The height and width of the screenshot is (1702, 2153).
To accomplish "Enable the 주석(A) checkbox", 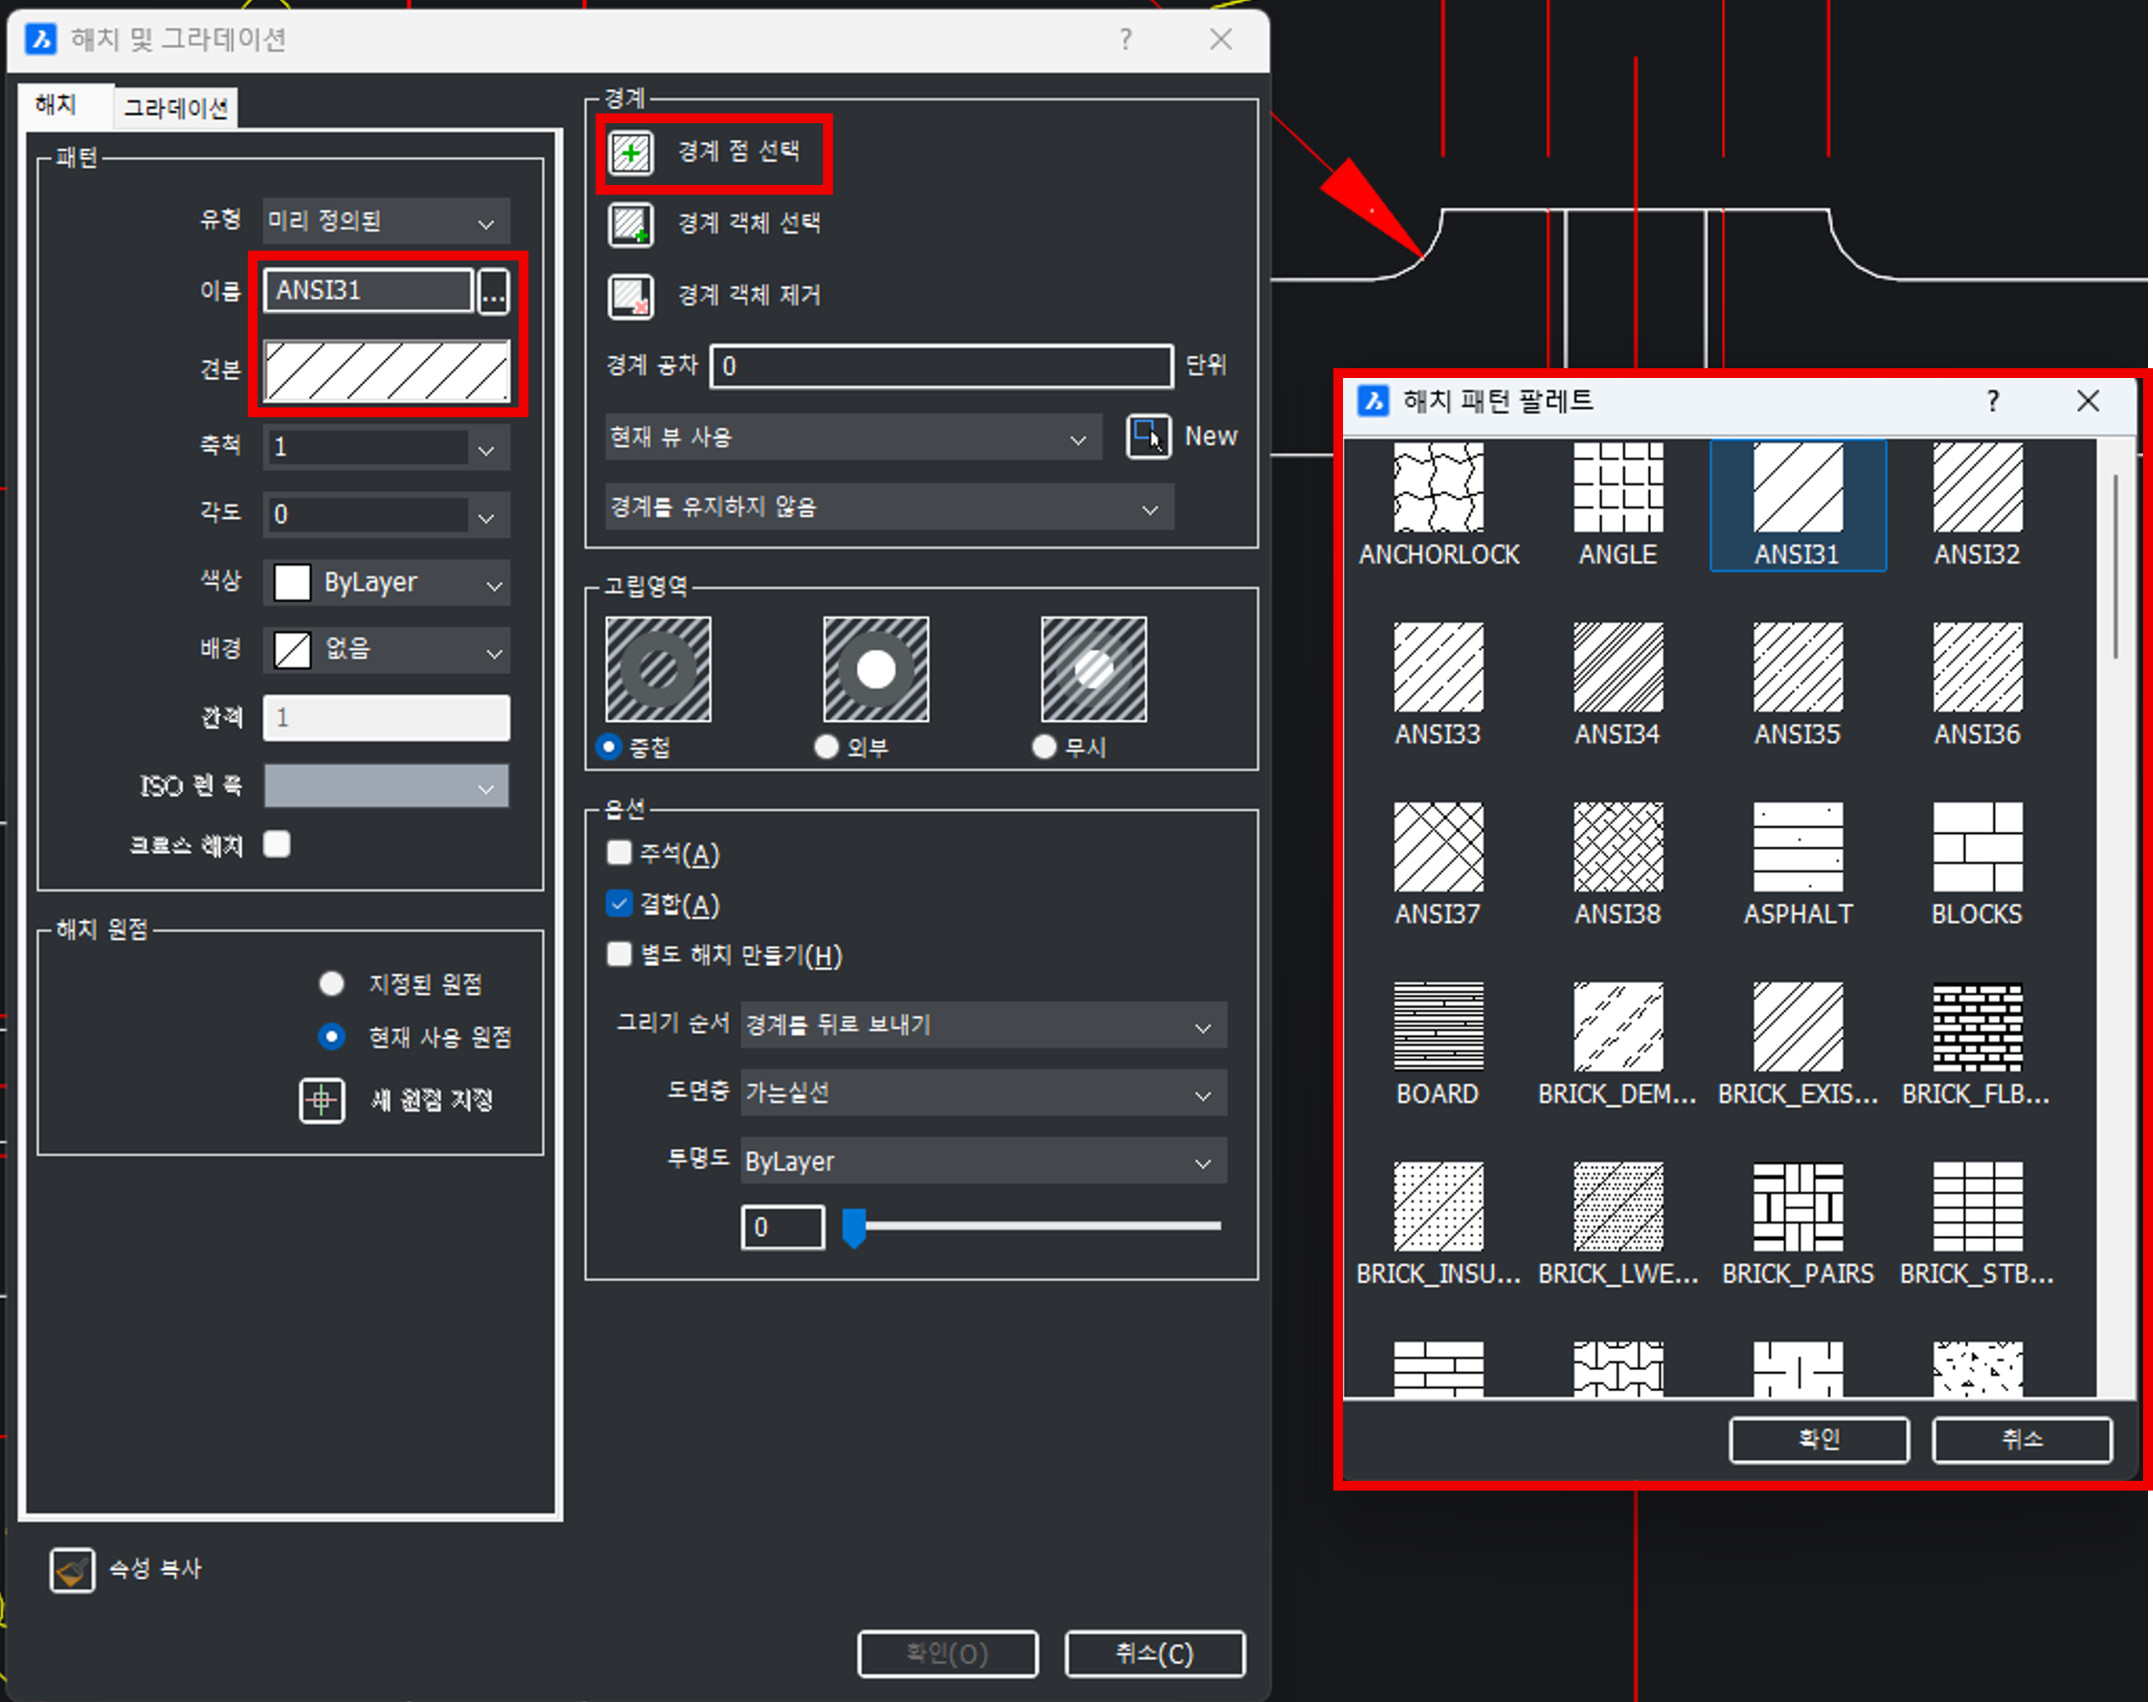I will [619, 853].
